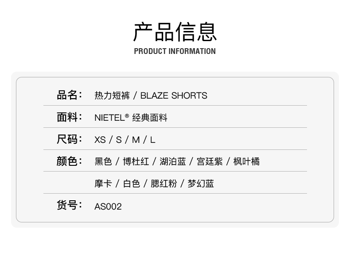
Task: Pick the 摩卡 color option
Action: pos(103,183)
